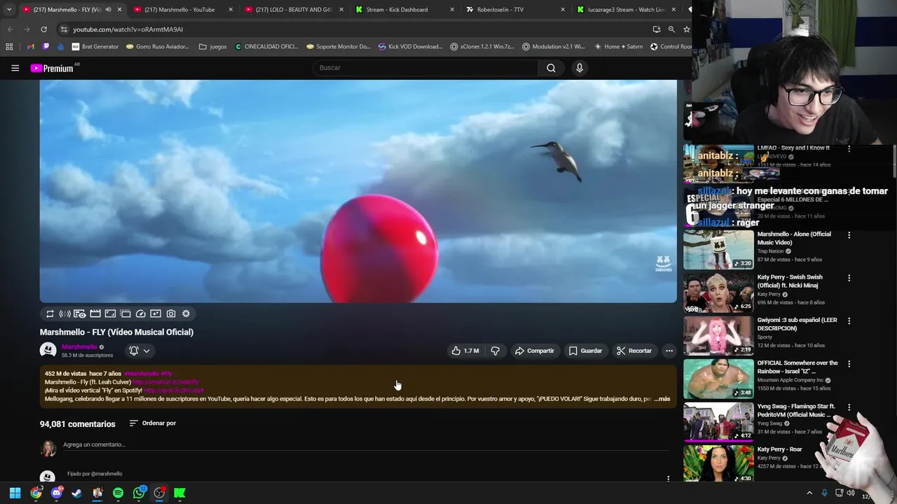The image size is (897, 504).
Task: Bookmark this page with the star icon
Action: click(x=686, y=29)
